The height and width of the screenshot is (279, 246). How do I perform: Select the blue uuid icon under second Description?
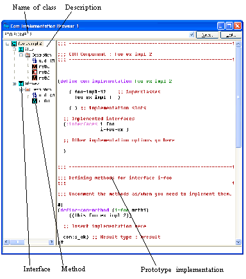click(35, 95)
